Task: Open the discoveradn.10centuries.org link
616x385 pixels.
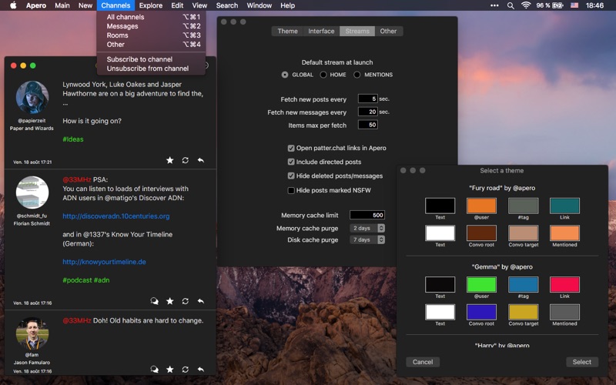Action: point(115,216)
